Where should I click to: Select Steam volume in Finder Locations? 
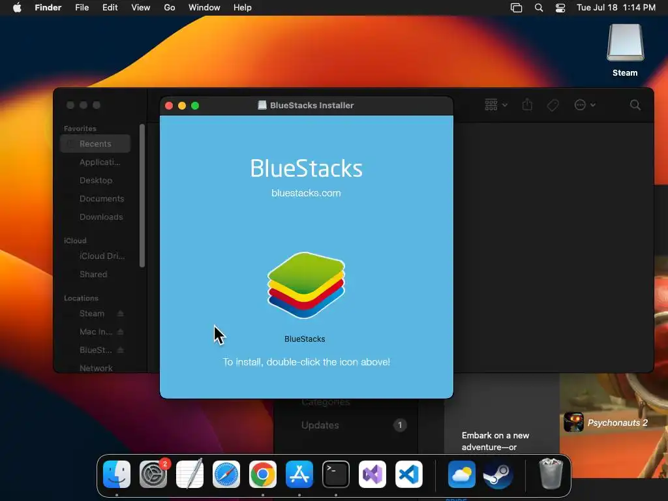[91, 313]
